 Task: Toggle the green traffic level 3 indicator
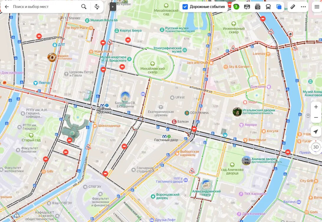click(236, 6)
